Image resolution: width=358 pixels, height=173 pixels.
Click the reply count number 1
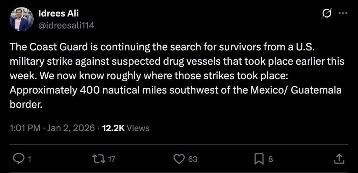(29, 159)
